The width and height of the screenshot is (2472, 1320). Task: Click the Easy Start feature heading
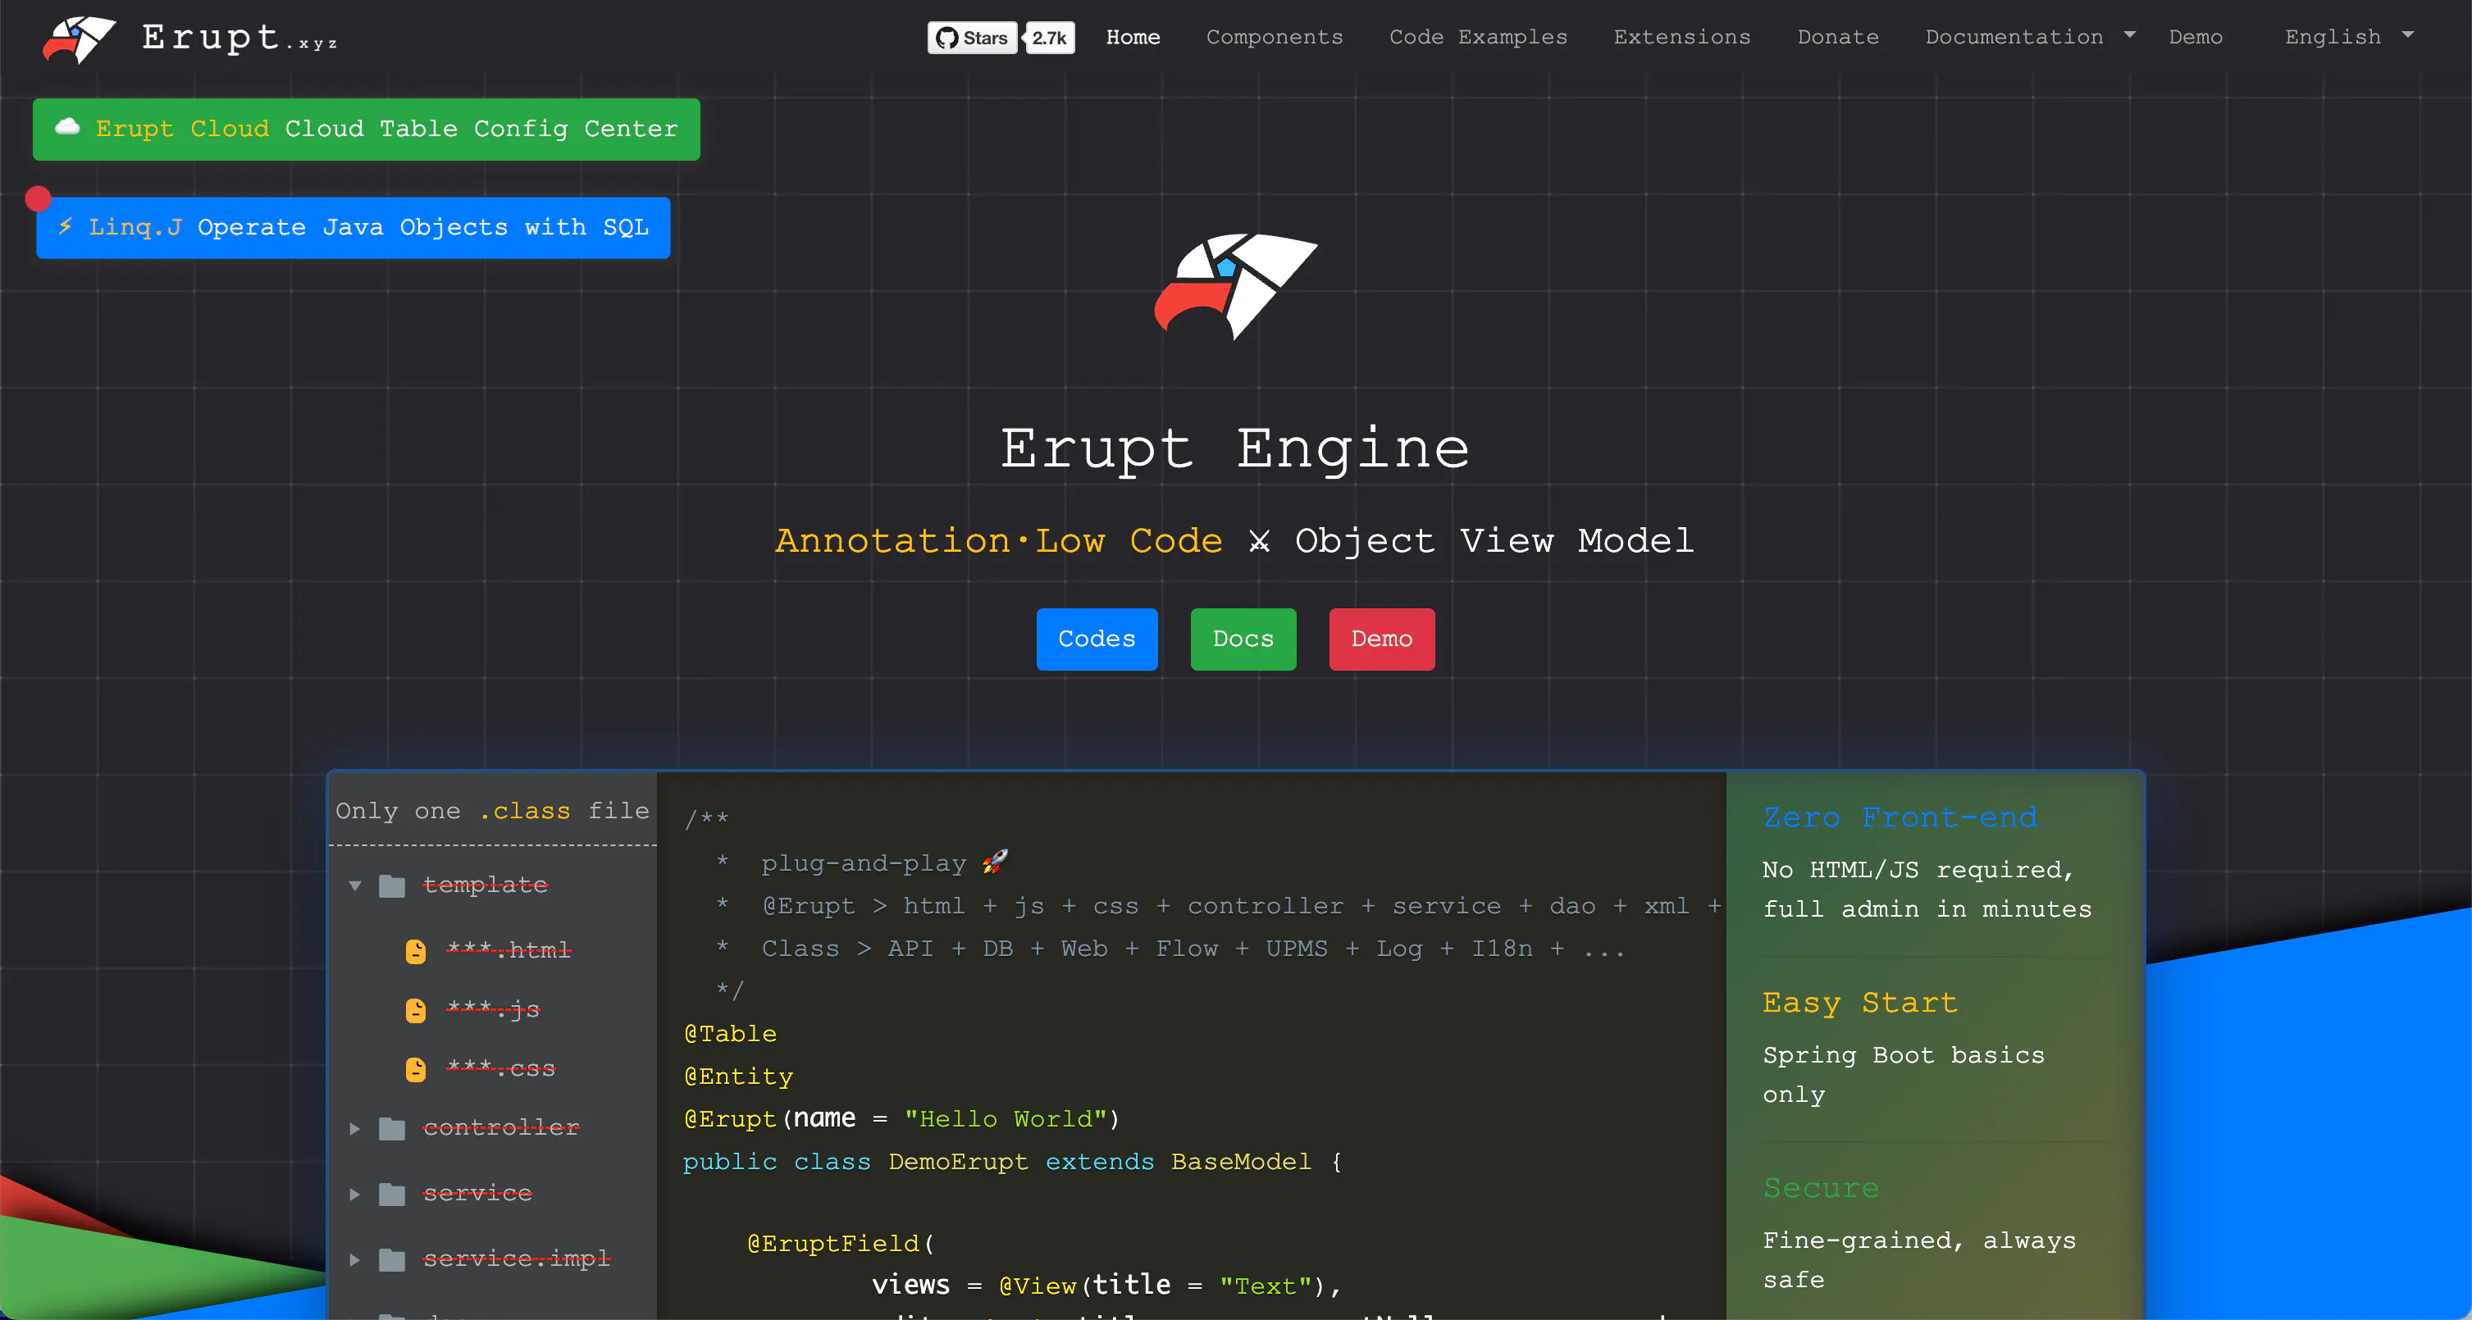click(1860, 1003)
